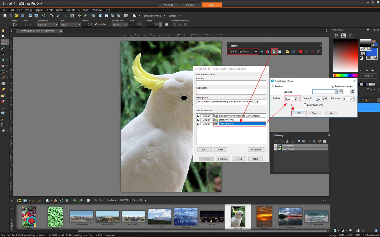Open the Selections menu
380x237 pixels.
pos(83,10)
